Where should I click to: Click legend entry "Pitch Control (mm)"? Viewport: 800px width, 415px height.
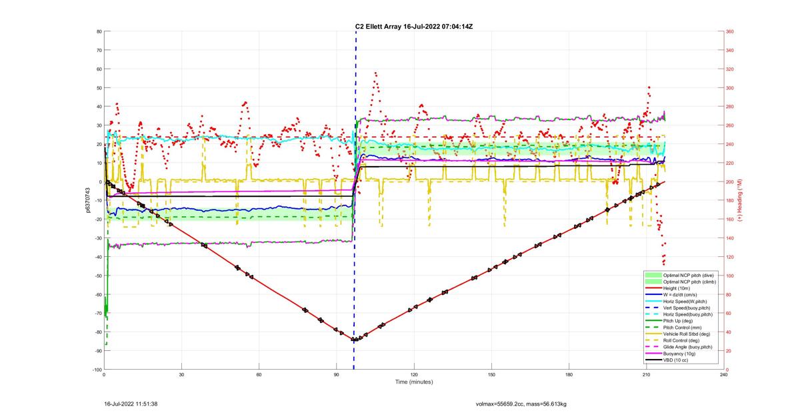pyautogui.click(x=683, y=328)
